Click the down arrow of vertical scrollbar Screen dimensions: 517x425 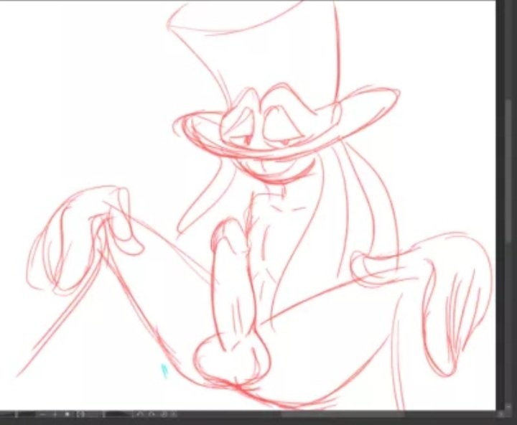pyautogui.click(x=508, y=405)
